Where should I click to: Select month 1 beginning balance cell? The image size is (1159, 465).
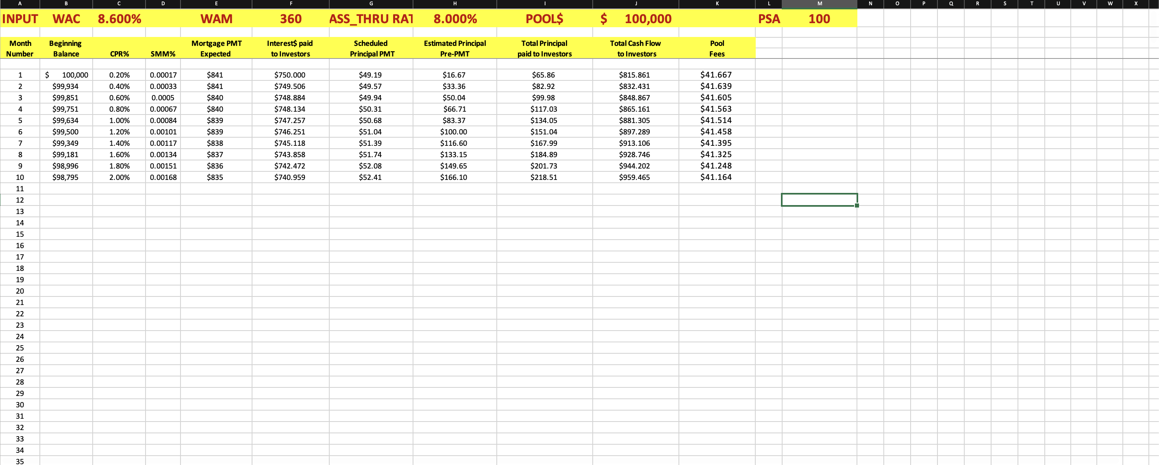click(66, 75)
